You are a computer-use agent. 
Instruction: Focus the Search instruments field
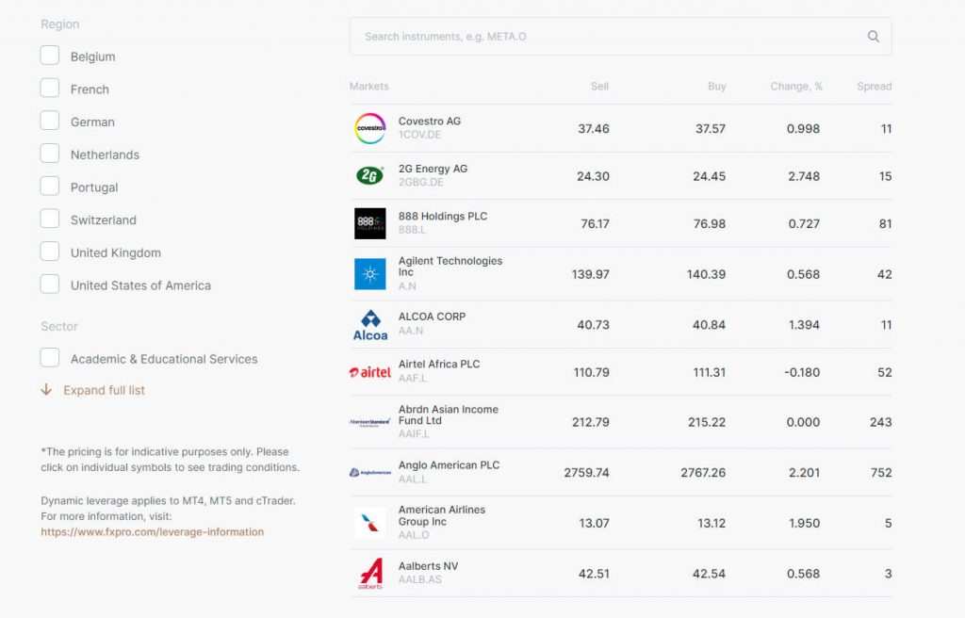click(620, 37)
